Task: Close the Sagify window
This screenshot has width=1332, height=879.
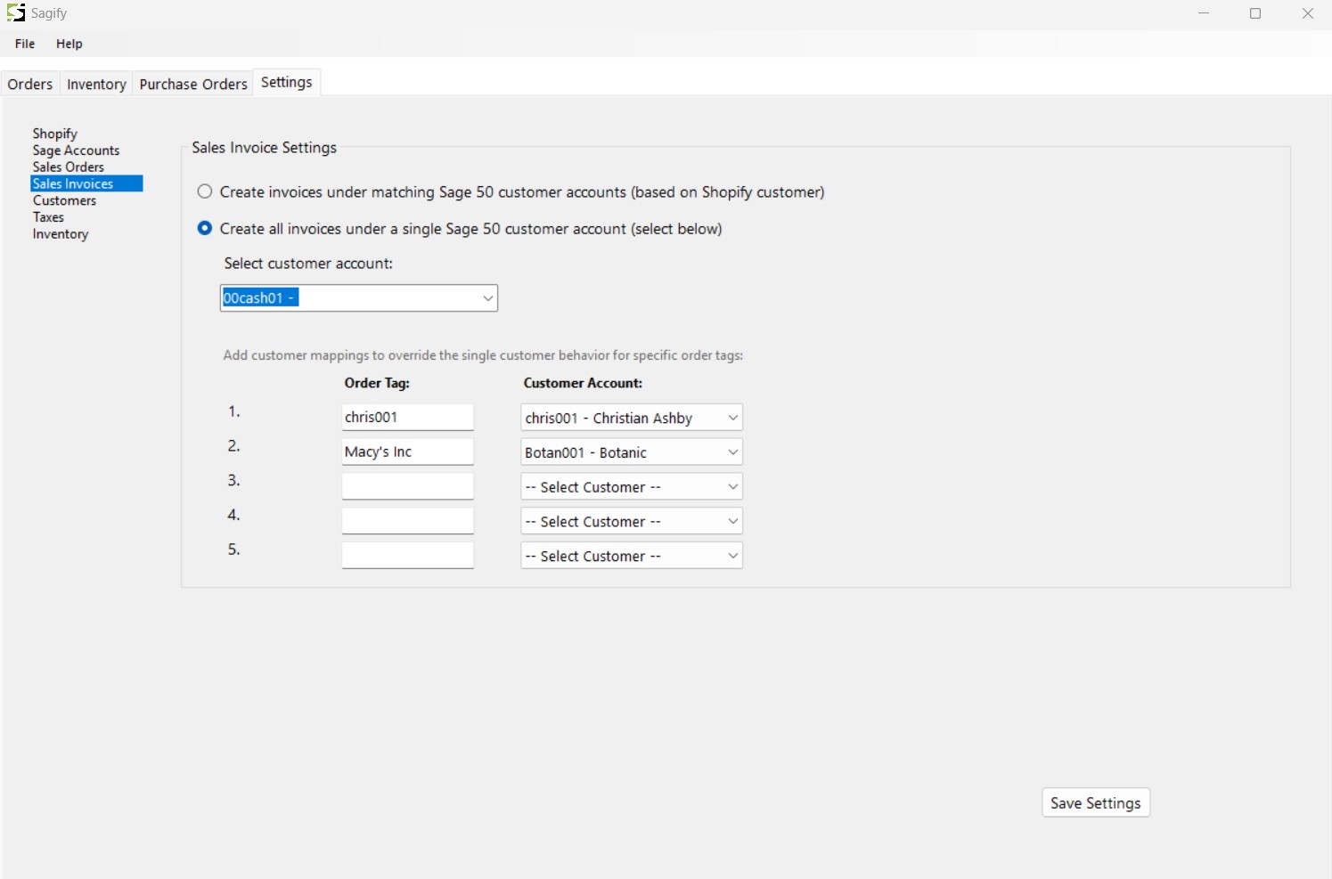Action: [x=1307, y=13]
